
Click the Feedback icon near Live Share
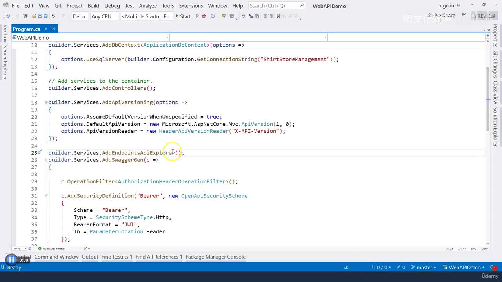(464, 15)
